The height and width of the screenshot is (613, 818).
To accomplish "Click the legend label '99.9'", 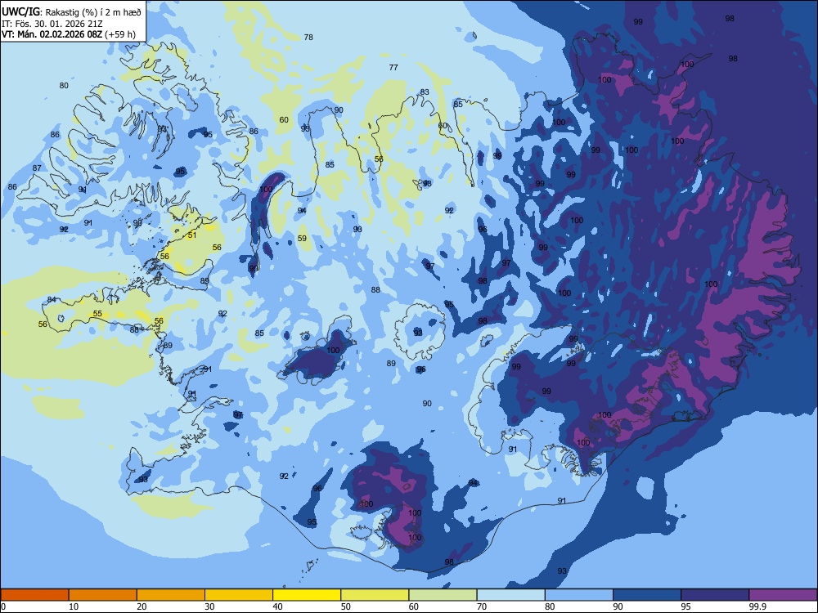I will click(757, 606).
